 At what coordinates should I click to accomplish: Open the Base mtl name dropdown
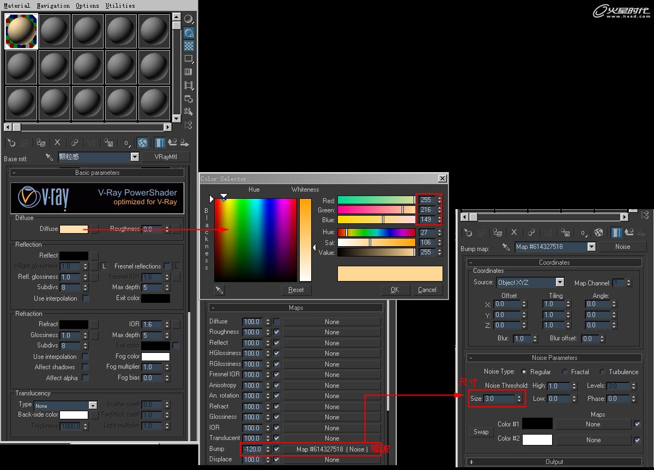click(135, 157)
